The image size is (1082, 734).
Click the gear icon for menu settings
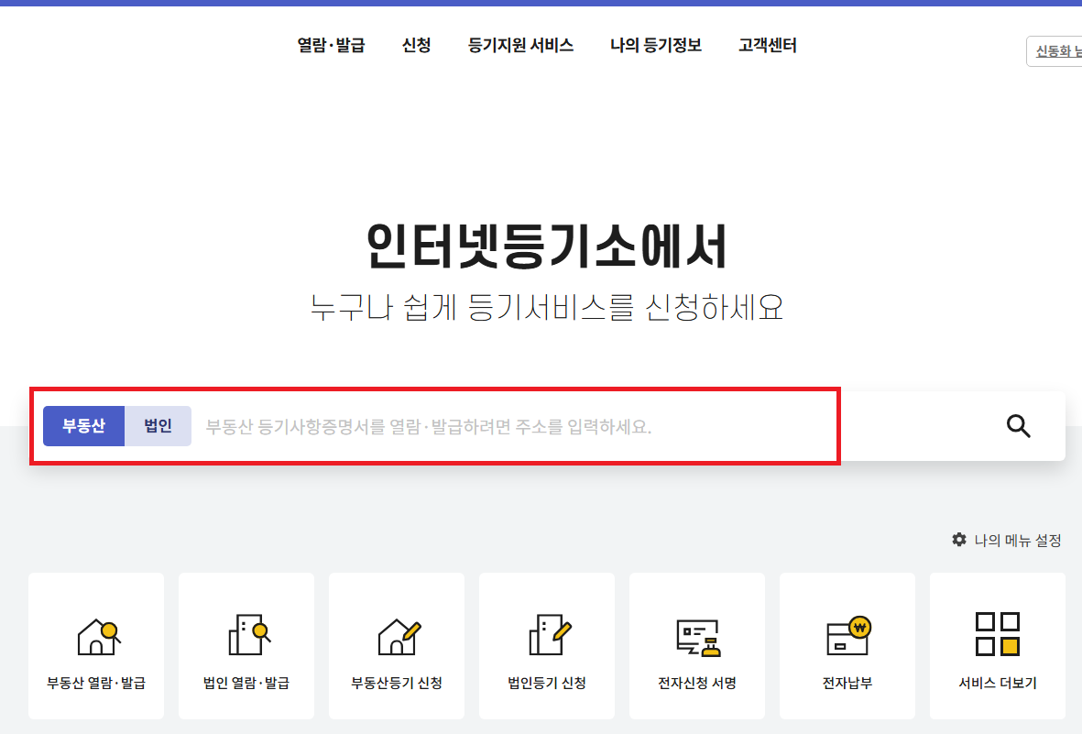coord(958,540)
